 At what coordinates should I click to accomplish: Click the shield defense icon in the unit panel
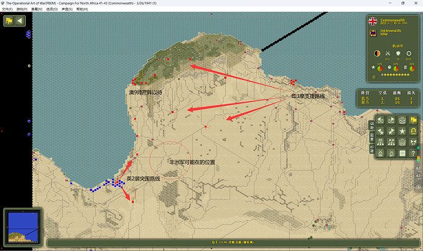click(x=398, y=53)
